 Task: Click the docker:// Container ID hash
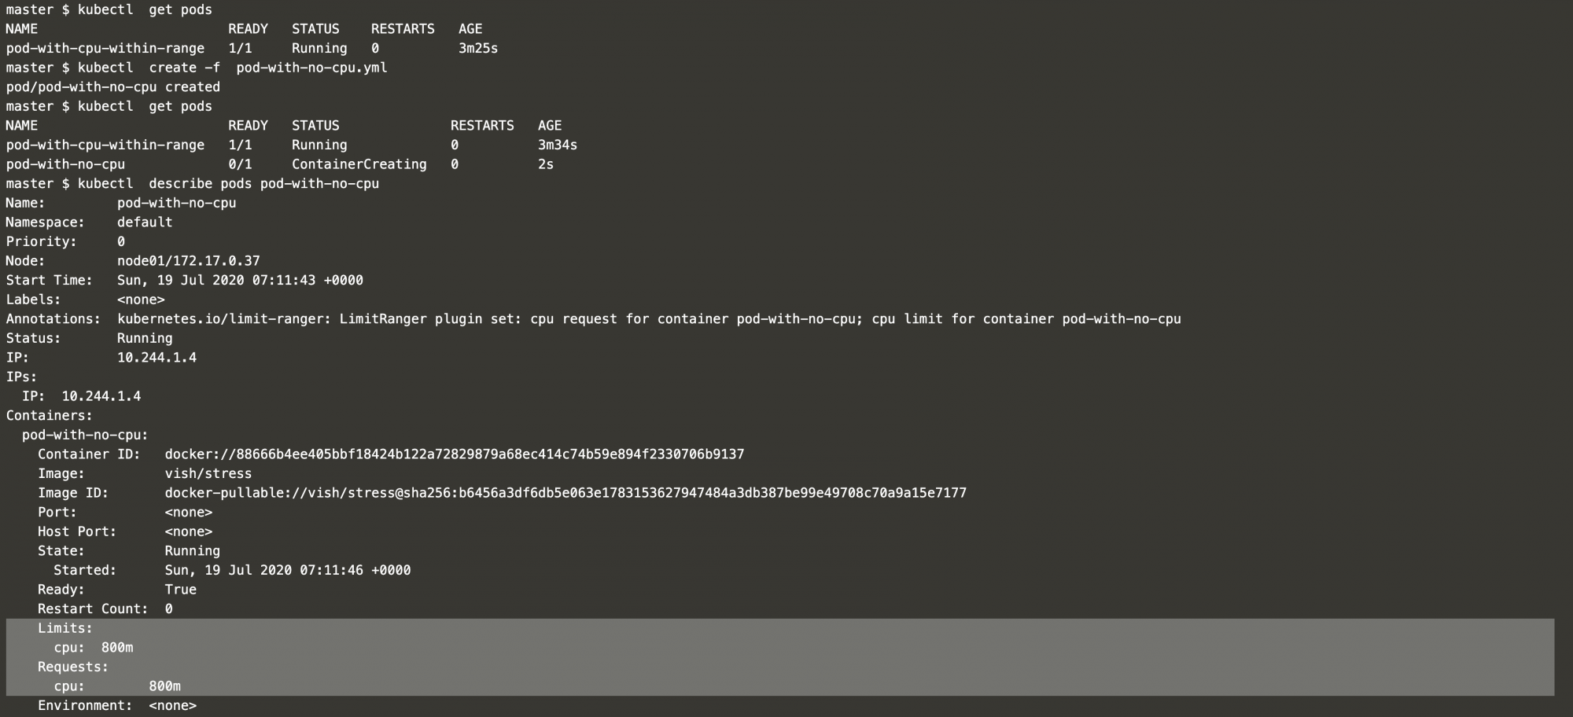[455, 454]
